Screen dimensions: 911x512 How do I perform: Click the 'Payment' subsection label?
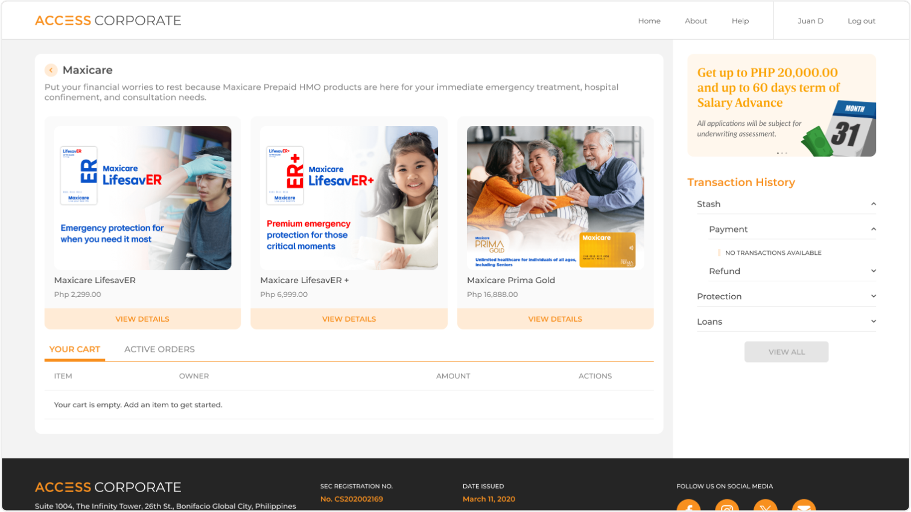point(728,229)
